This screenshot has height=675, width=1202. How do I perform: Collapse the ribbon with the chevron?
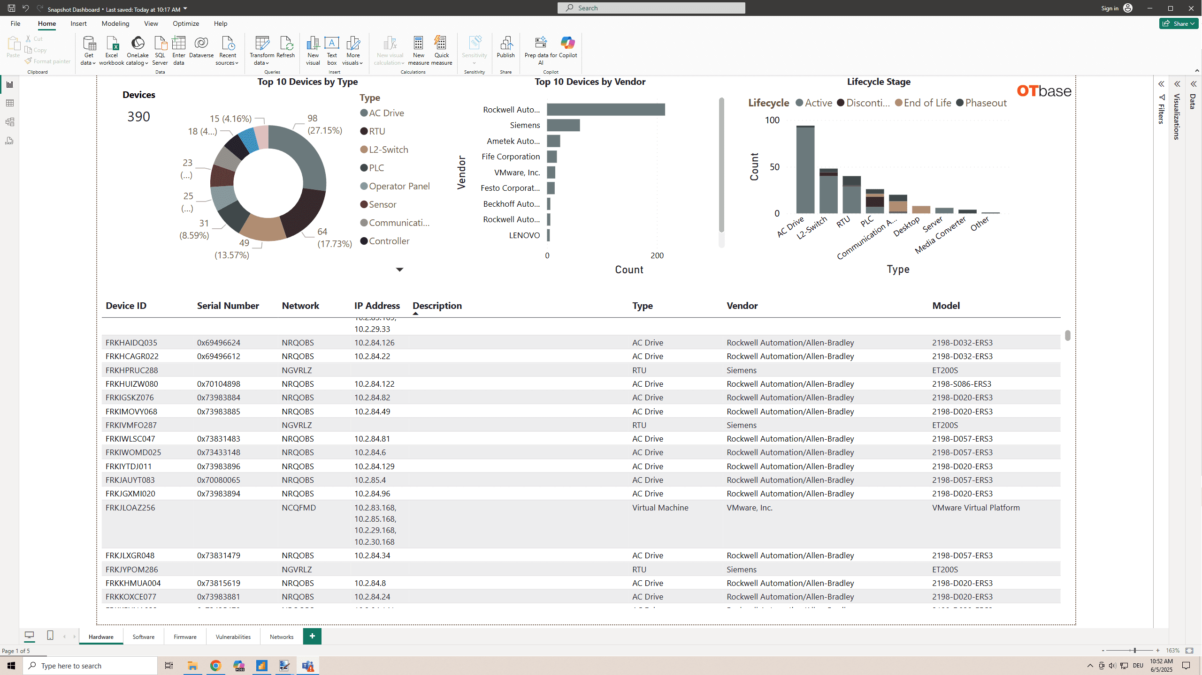pos(1197,71)
